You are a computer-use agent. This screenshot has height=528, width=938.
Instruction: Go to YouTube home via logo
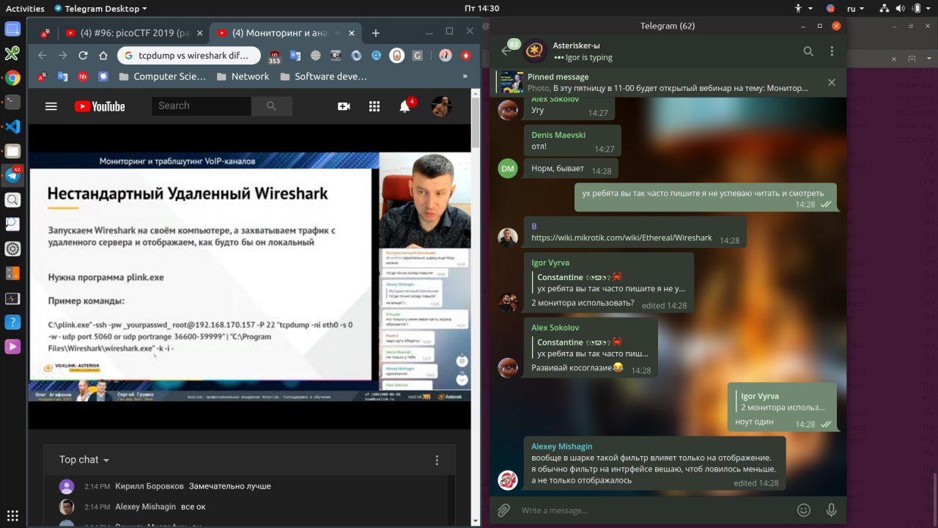coord(100,106)
